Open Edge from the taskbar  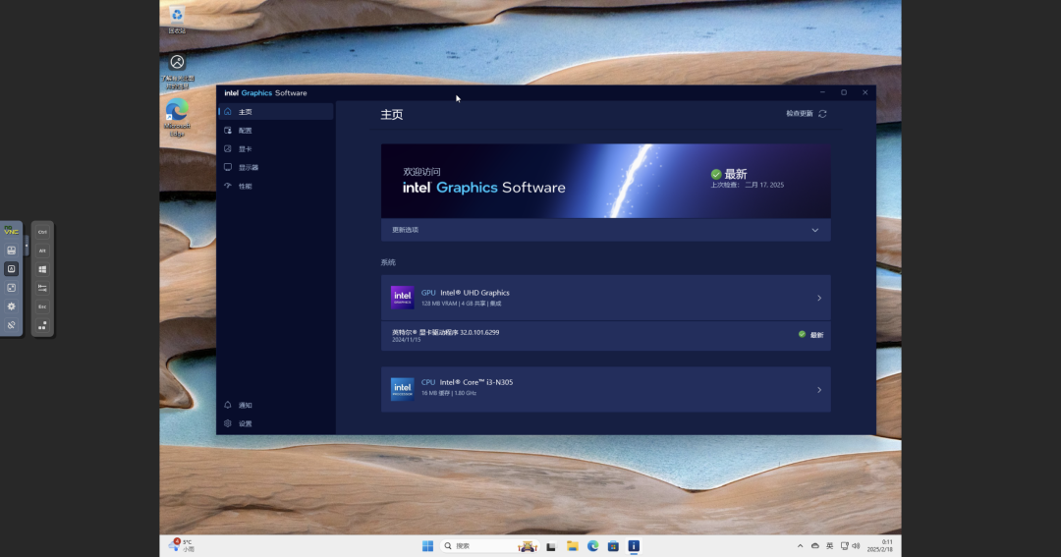tap(592, 546)
